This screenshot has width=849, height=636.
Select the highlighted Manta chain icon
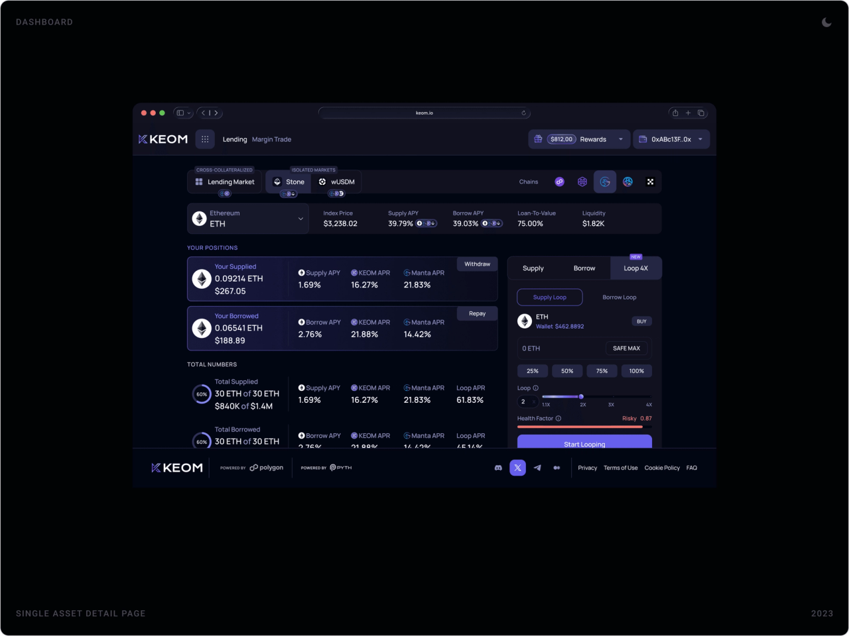pyautogui.click(x=605, y=182)
